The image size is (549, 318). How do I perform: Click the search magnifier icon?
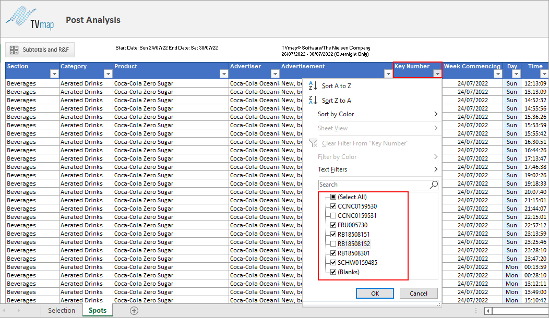pos(434,185)
